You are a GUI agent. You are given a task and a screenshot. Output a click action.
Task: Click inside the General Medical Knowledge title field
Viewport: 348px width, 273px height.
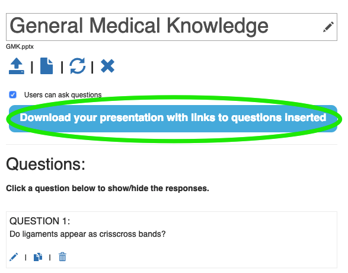171,27
